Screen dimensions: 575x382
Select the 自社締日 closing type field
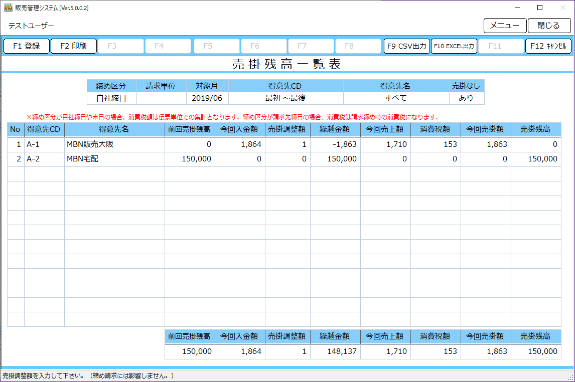111,98
